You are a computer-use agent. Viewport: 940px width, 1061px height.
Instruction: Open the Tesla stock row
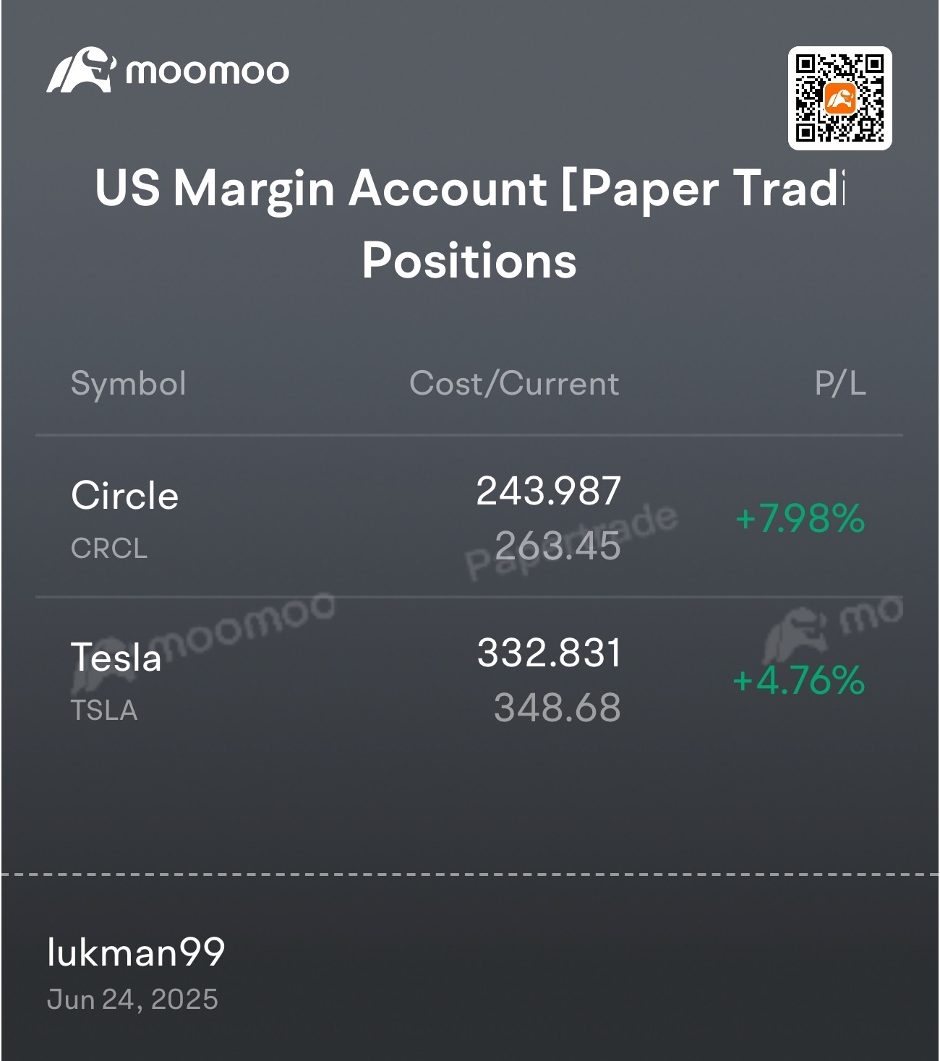coord(469,679)
